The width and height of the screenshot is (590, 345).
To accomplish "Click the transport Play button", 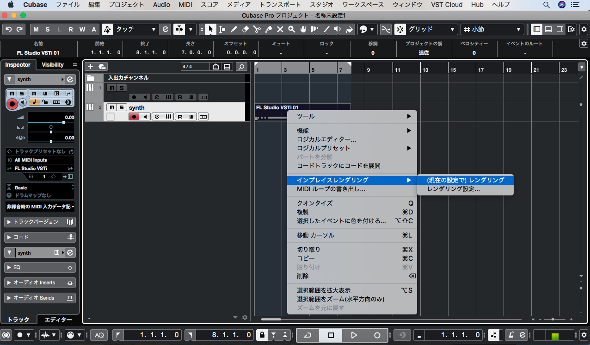I will pyautogui.click(x=354, y=335).
